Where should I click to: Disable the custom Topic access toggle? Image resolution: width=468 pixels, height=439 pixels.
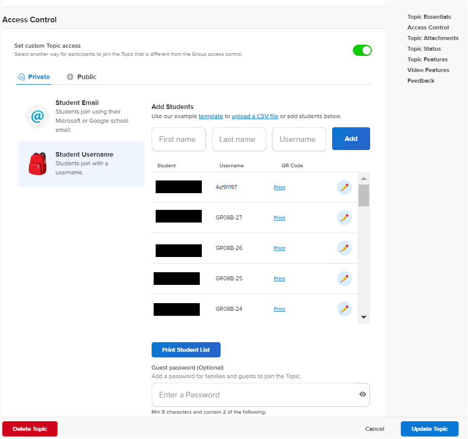pos(362,50)
